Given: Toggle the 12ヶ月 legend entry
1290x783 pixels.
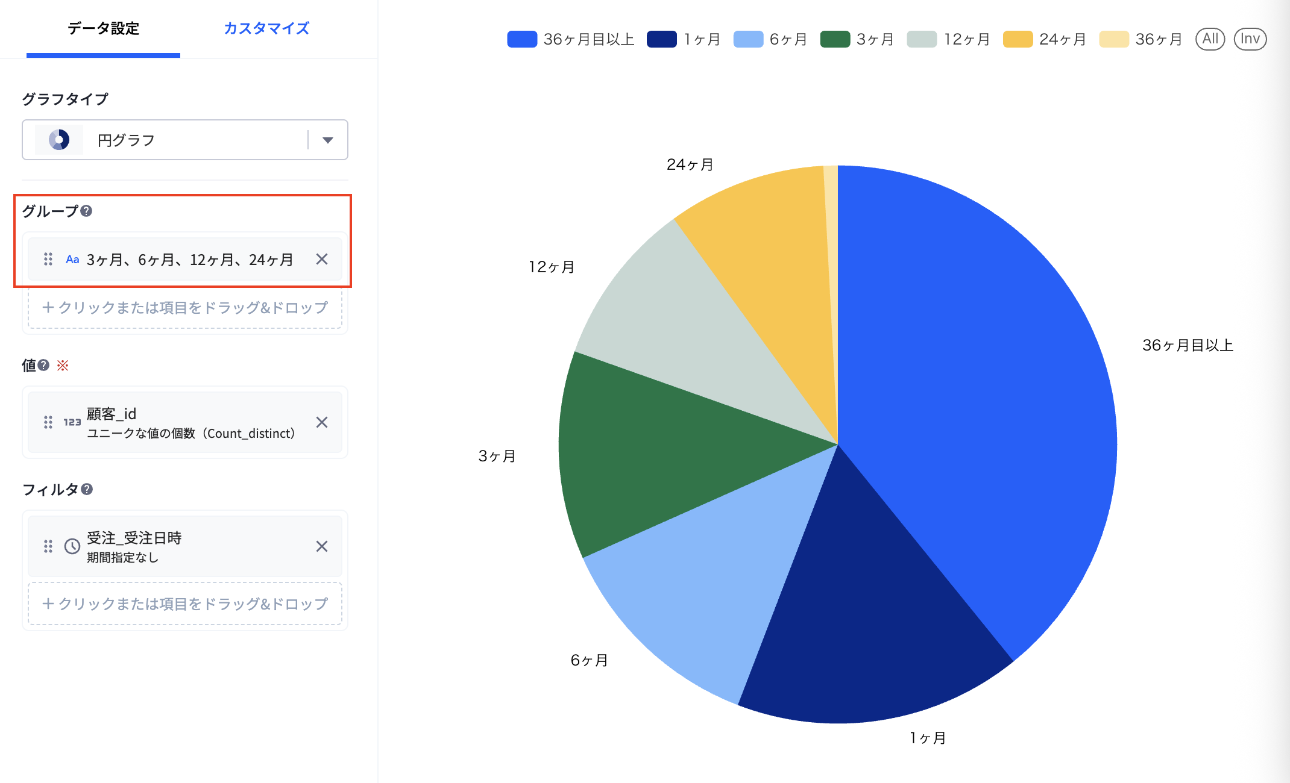Looking at the screenshot, I should click(948, 39).
